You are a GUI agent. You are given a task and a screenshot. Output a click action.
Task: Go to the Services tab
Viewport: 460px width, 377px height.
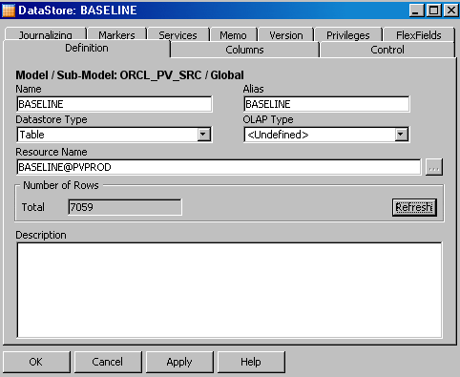178,34
